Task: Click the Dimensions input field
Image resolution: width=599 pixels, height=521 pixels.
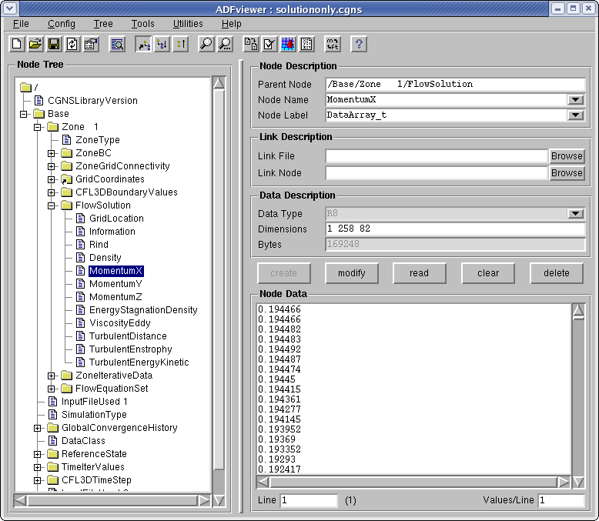Action: point(455,229)
